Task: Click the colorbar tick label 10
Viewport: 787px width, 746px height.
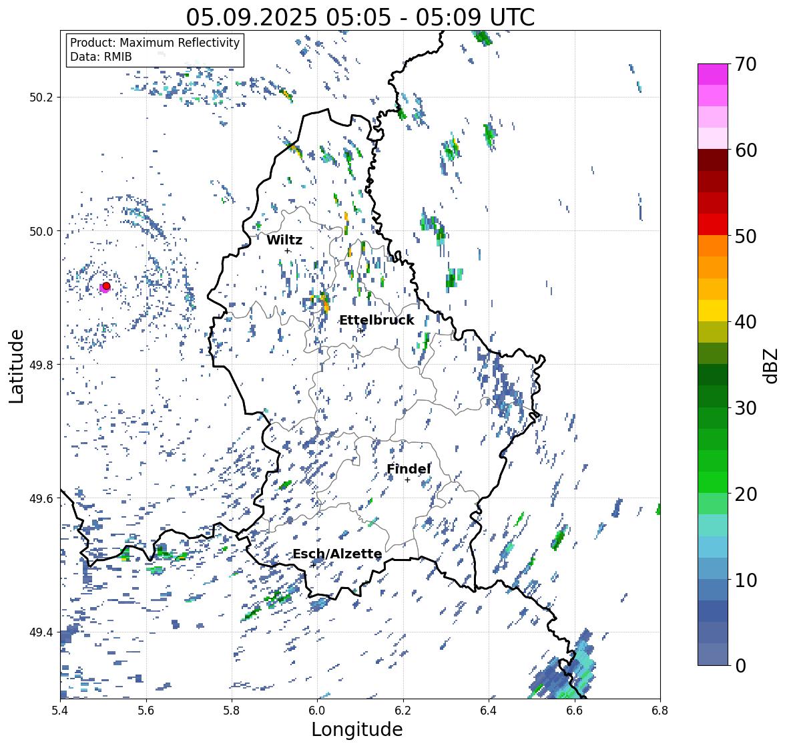Action: 746,580
